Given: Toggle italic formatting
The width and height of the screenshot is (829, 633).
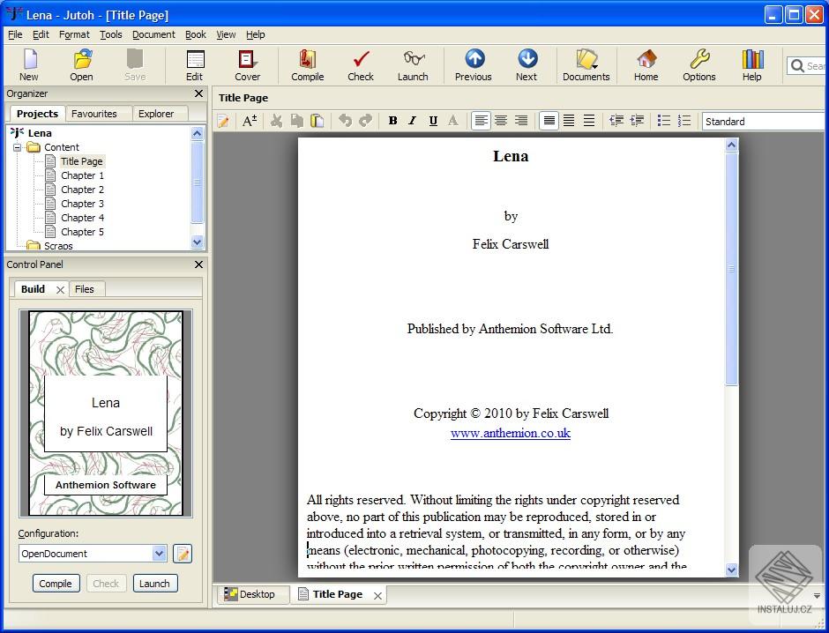Looking at the screenshot, I should (413, 121).
